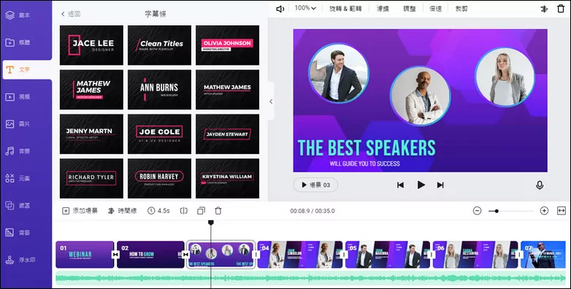Zoom out the timeline with minus button

click(477, 211)
